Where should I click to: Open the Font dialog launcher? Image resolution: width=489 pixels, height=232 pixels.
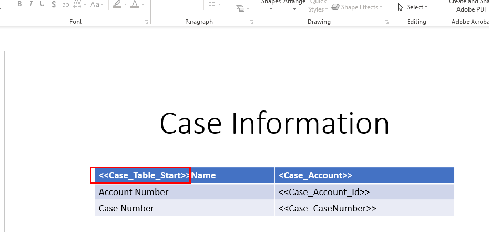(147, 22)
